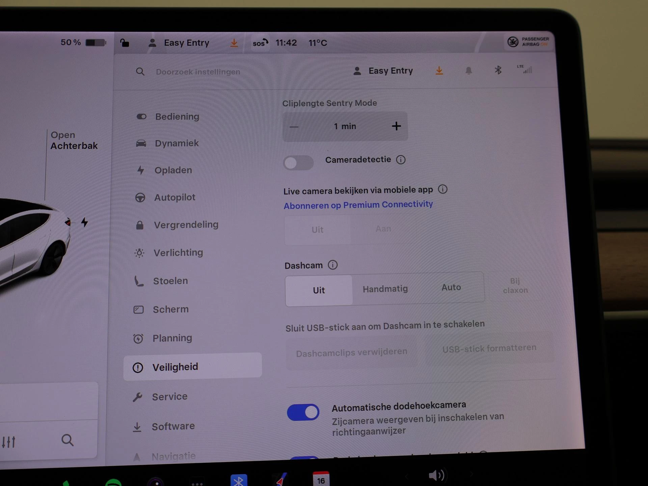This screenshot has height=486, width=648.
Task: Disable Automatische dodehoekcamera switch
Action: coord(303,412)
